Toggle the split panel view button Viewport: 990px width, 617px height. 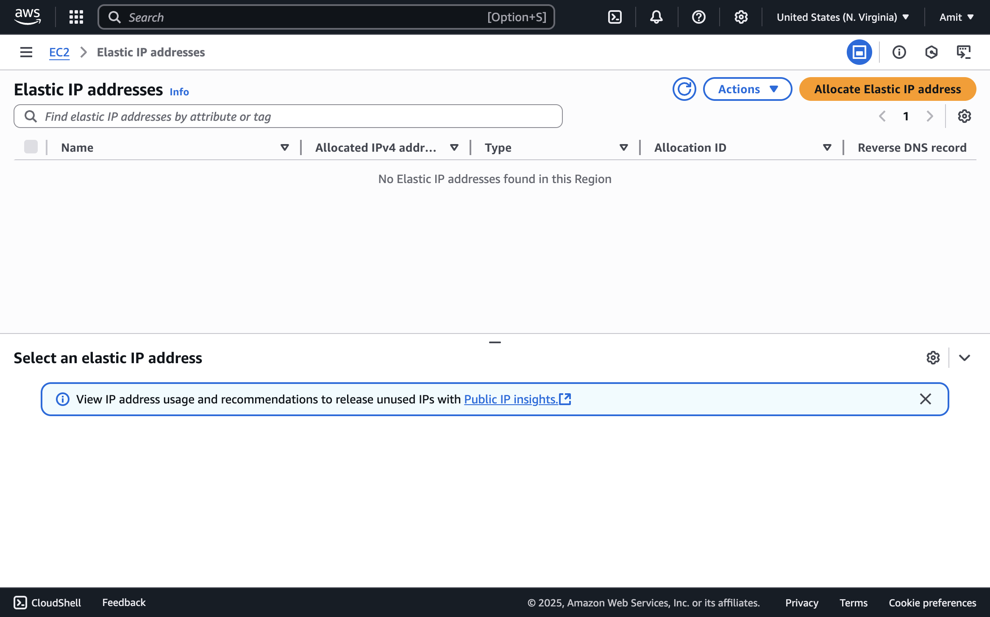pyautogui.click(x=859, y=52)
